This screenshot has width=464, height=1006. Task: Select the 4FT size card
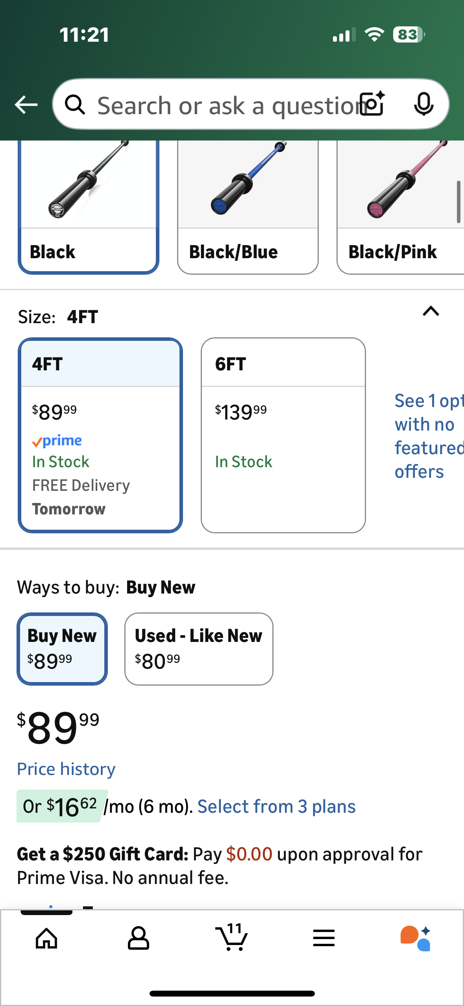point(100,435)
